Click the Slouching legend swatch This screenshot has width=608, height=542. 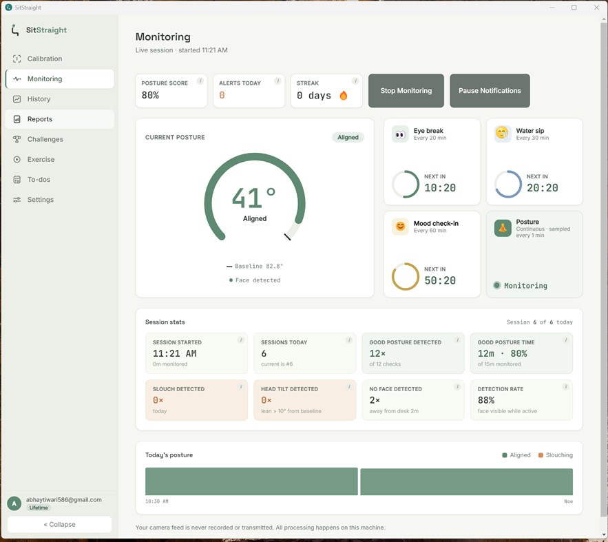tap(541, 455)
